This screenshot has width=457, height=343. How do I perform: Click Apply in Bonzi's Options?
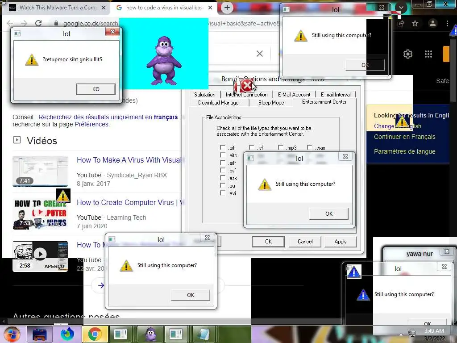pyautogui.click(x=341, y=242)
